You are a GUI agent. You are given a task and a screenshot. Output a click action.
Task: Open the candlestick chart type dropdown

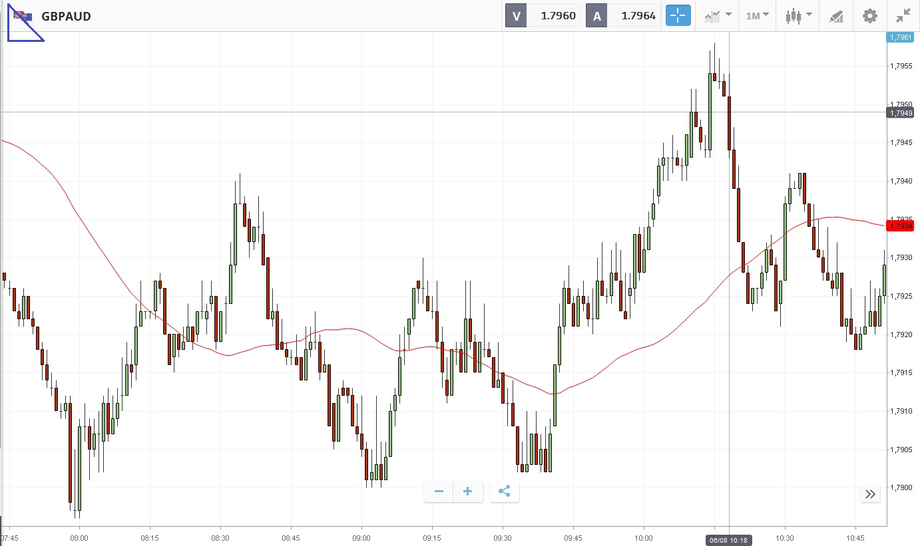click(798, 16)
